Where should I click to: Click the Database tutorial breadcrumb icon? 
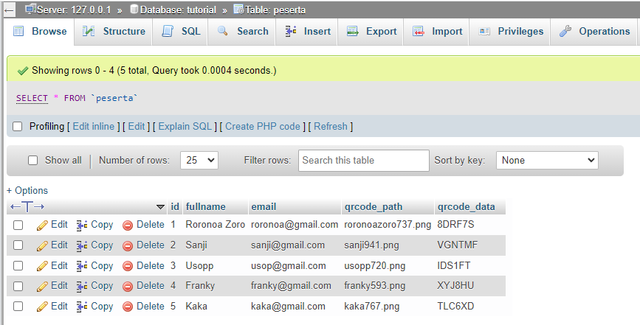(x=133, y=10)
